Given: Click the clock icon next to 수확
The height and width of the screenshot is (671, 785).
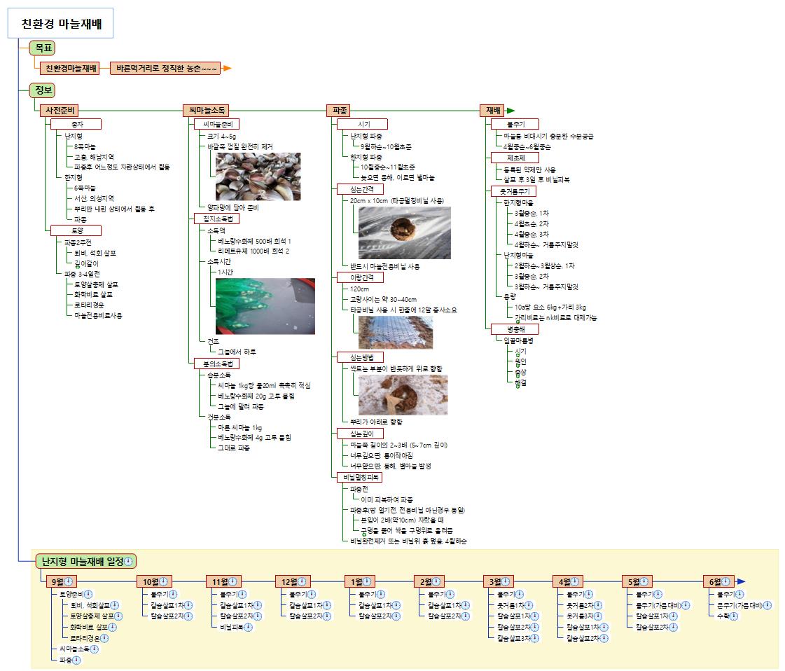Looking at the screenshot, I should [735, 616].
